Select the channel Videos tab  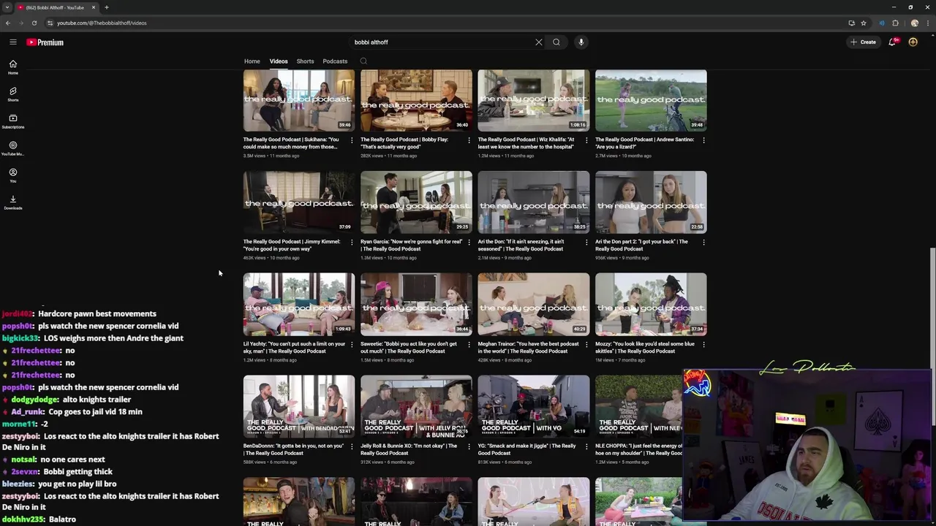pyautogui.click(x=279, y=61)
